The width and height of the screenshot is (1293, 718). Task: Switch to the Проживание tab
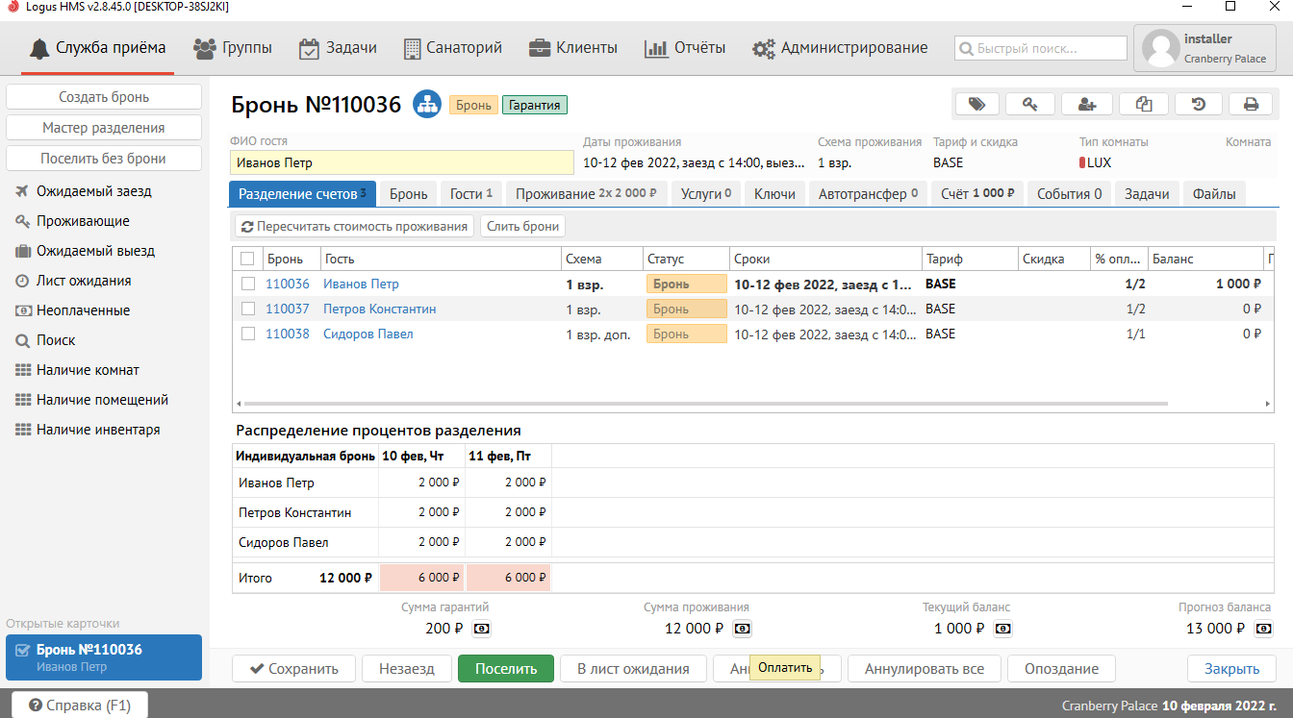[x=586, y=194]
